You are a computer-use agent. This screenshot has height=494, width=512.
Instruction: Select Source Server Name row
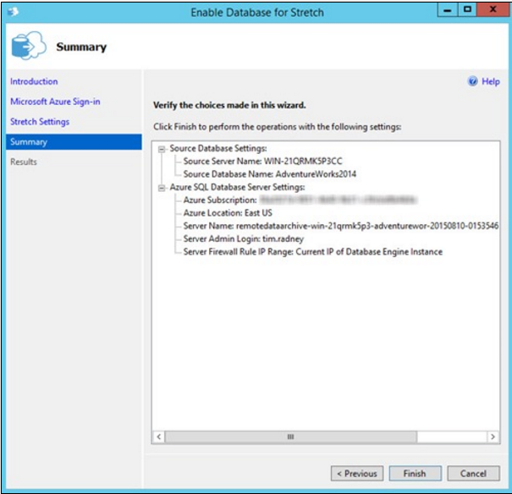[262, 162]
